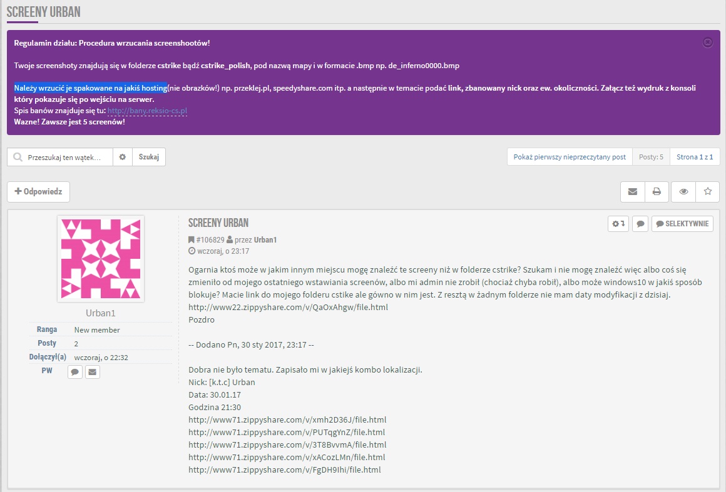Click the PW envelope icon under Urban1

[x=92, y=372]
